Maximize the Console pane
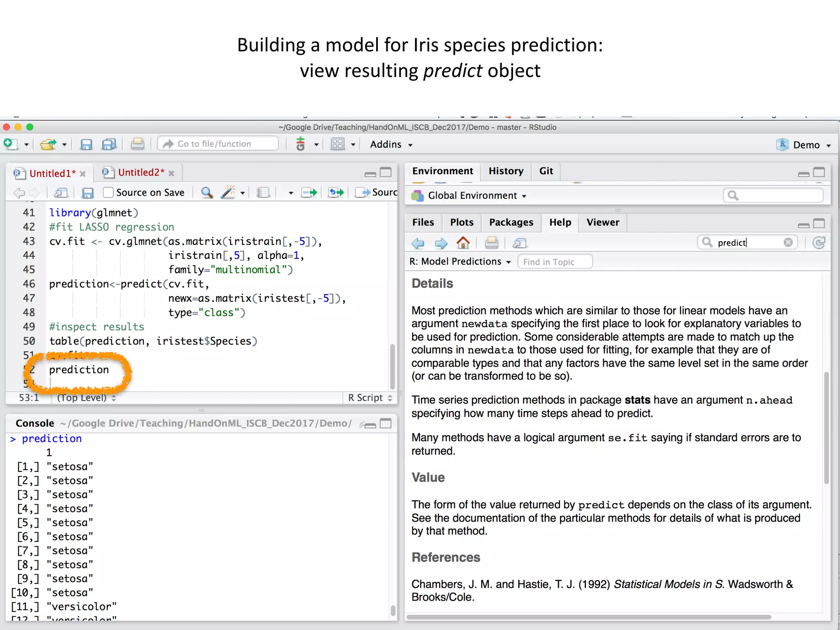 coord(386,423)
